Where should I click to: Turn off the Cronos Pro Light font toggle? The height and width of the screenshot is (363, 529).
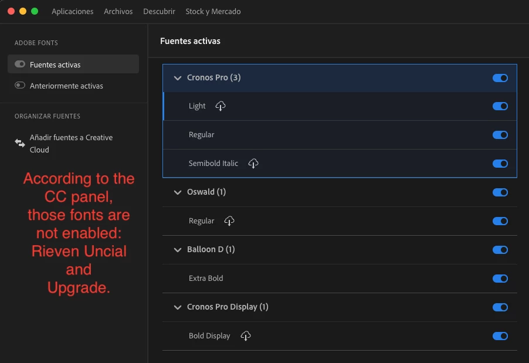tap(500, 106)
